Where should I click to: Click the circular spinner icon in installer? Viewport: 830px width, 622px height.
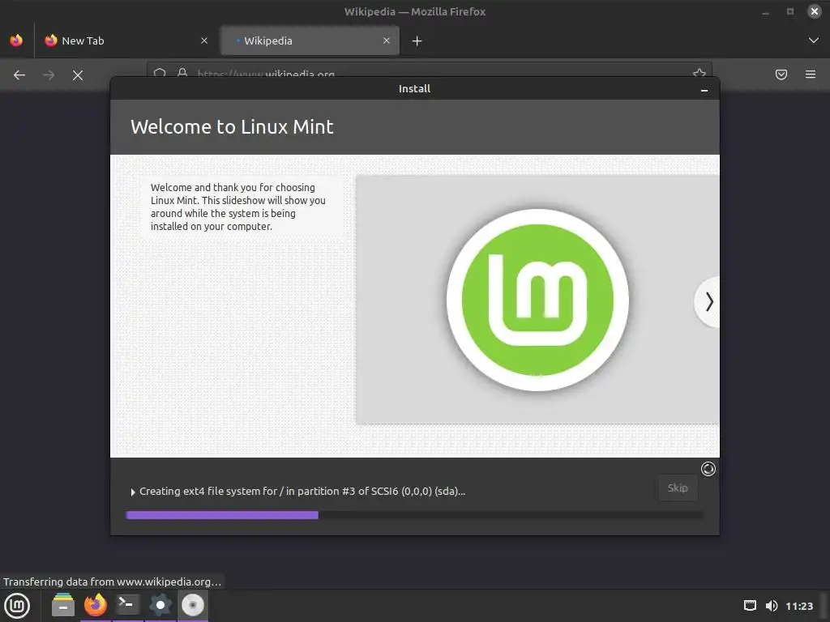[708, 469]
